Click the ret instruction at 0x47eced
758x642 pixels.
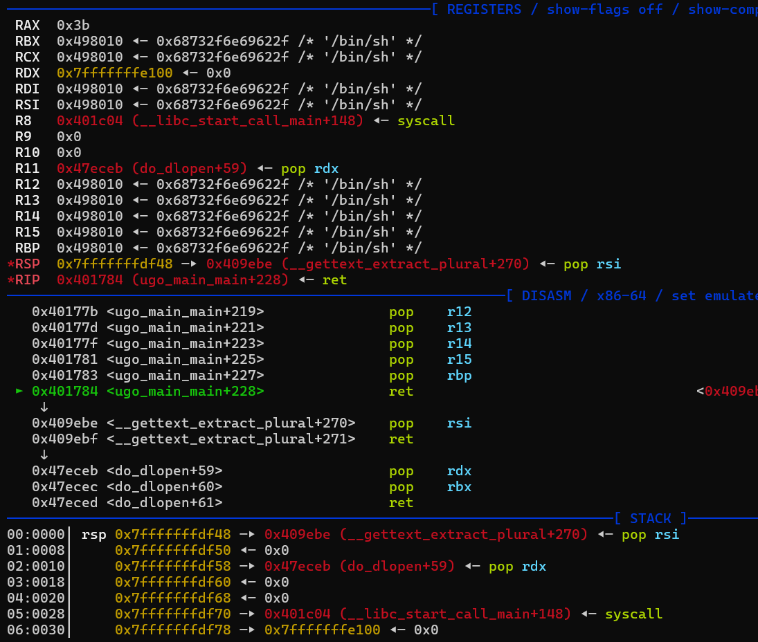401,502
